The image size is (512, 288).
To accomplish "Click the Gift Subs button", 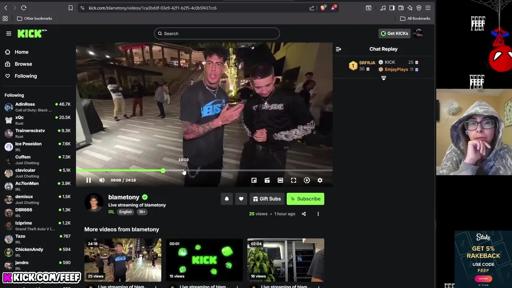I will pos(267,199).
